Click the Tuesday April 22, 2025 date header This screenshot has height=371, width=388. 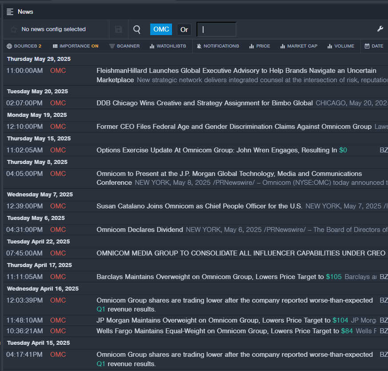pyautogui.click(x=38, y=242)
